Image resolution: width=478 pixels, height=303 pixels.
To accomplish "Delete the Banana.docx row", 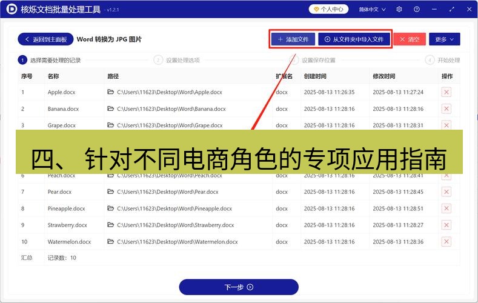I will (x=446, y=109).
